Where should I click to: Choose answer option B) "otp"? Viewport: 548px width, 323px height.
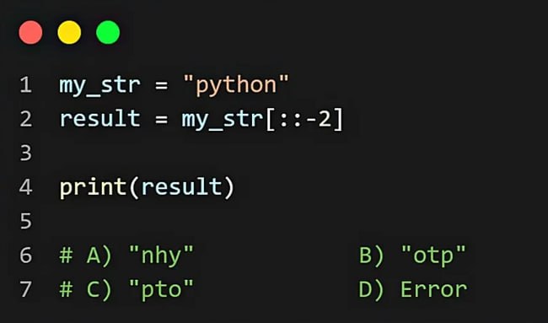point(412,256)
